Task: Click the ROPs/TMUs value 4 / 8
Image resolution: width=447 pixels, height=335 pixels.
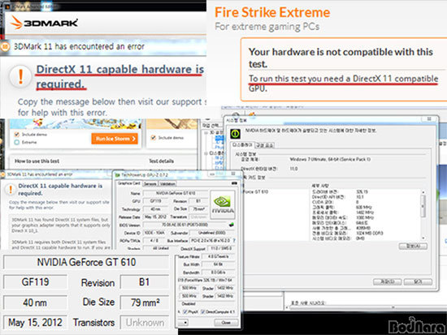Action: [x=154, y=241]
